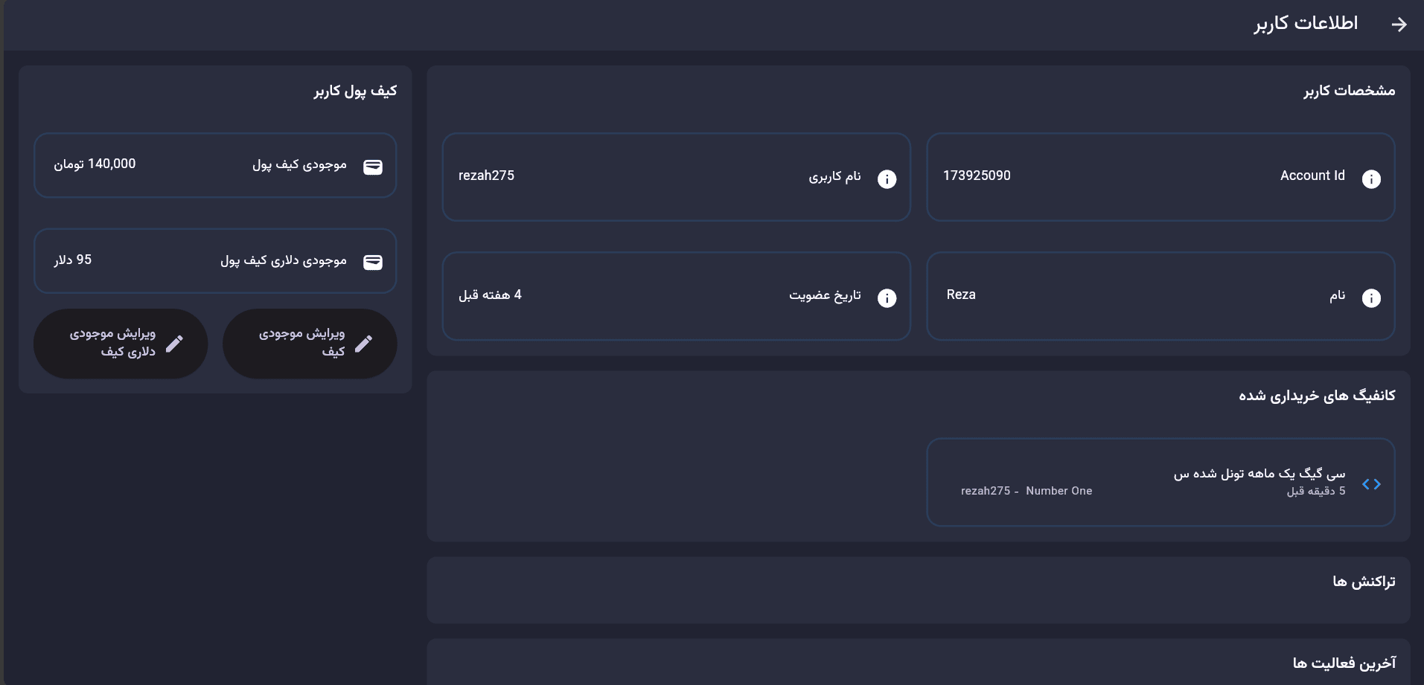Select the username value rezah275

tap(486, 176)
